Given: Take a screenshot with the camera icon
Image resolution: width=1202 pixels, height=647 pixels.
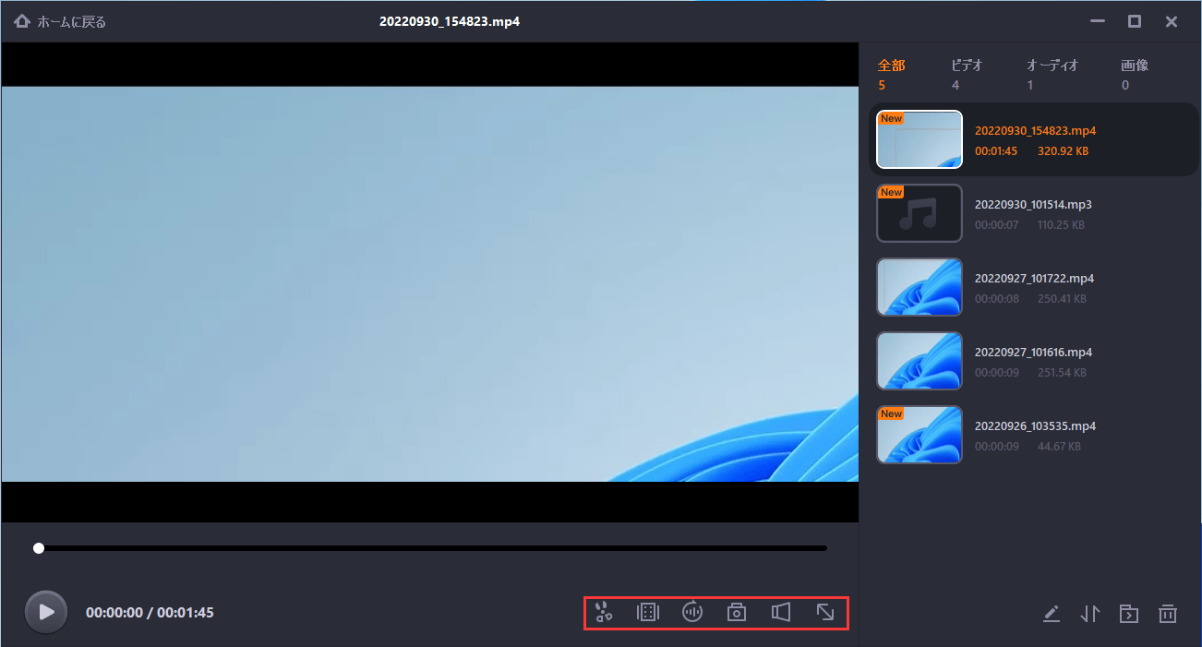Looking at the screenshot, I should point(737,612).
